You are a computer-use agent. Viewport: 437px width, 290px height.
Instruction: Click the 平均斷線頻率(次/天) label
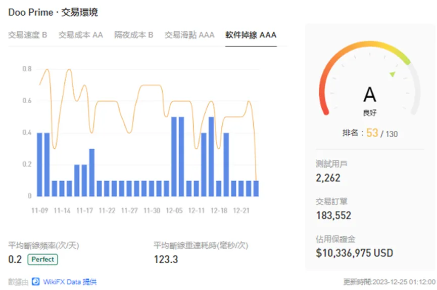pos(44,245)
